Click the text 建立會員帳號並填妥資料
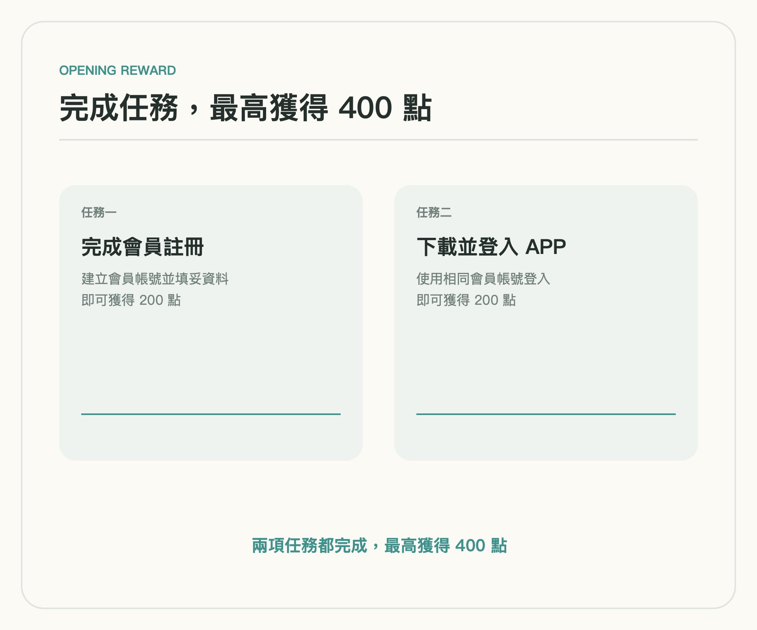Image resolution: width=757 pixels, height=630 pixels. [155, 279]
